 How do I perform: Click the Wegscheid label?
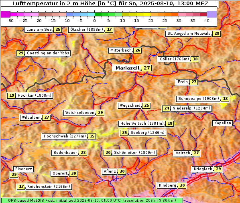(130, 105)
